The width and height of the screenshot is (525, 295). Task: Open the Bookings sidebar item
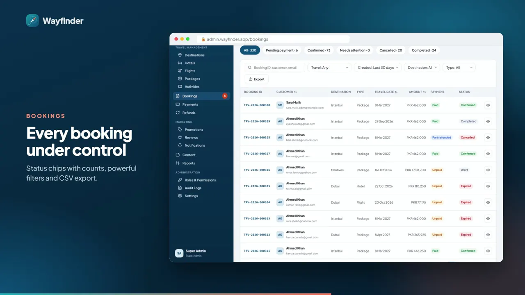[x=201, y=96]
